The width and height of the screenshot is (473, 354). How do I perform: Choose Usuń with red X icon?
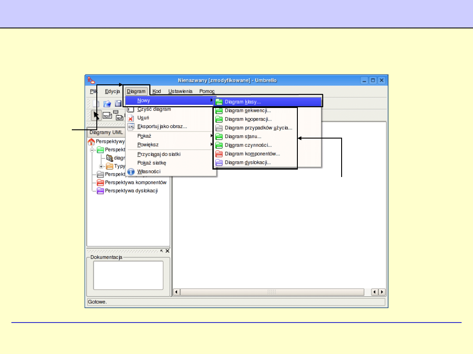[143, 118]
